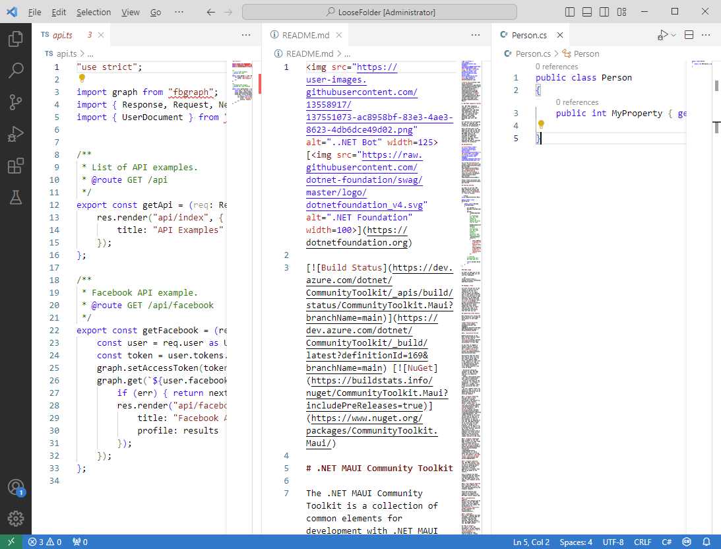Open the Source Control view
This screenshot has height=549, width=721.
(x=16, y=102)
